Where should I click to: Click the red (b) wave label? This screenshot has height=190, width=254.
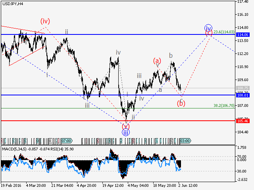pos(181,104)
